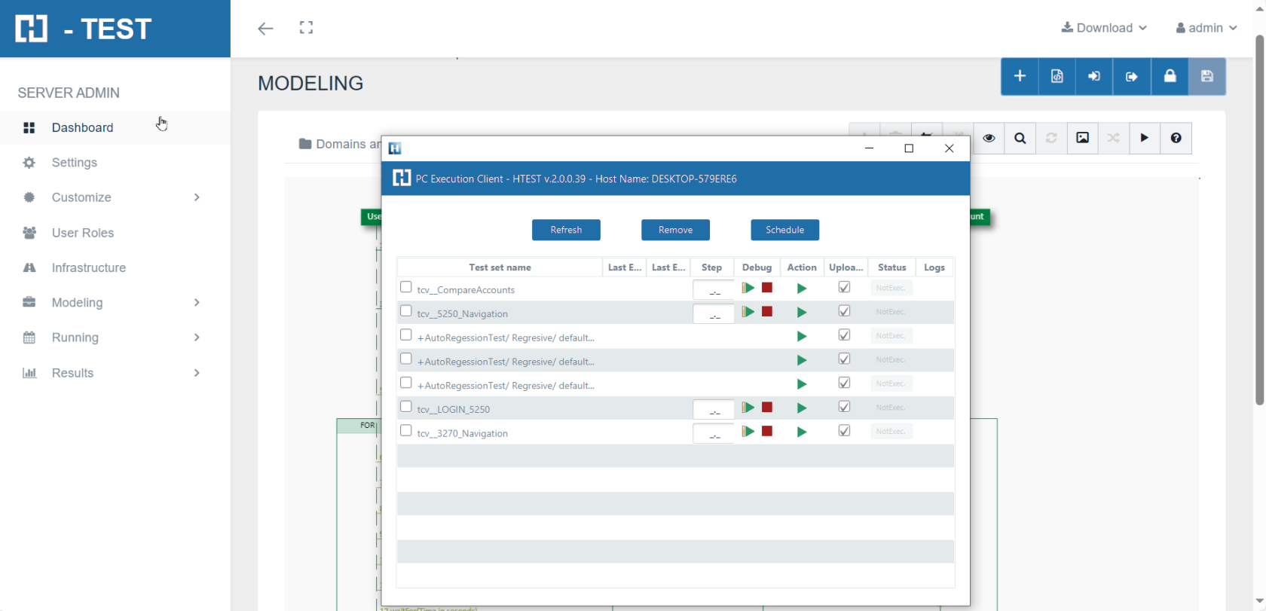Open the magnifier search tool
The width and height of the screenshot is (1266, 611).
[x=1020, y=138]
